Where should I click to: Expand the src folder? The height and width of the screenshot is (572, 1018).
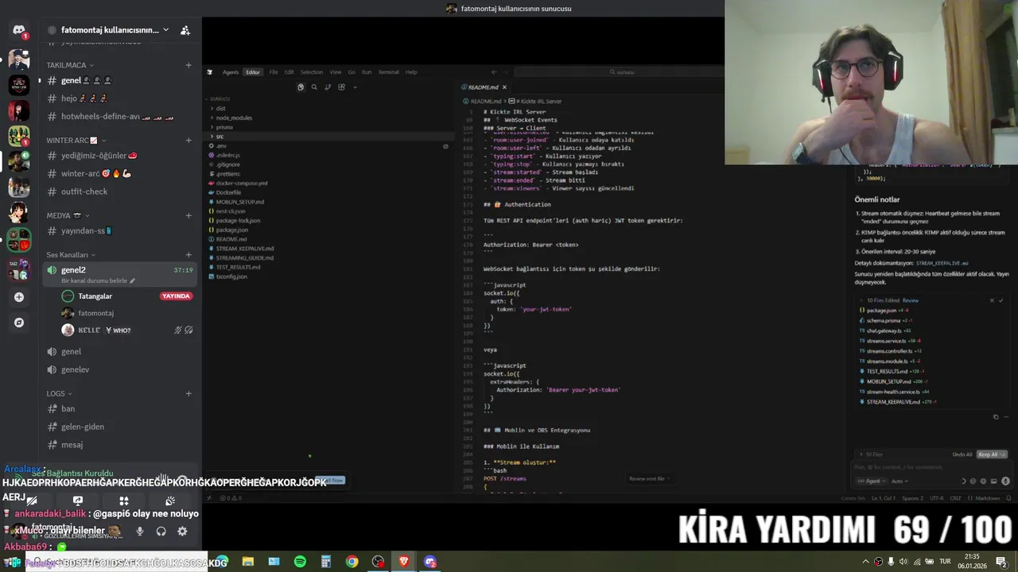[328, 137]
